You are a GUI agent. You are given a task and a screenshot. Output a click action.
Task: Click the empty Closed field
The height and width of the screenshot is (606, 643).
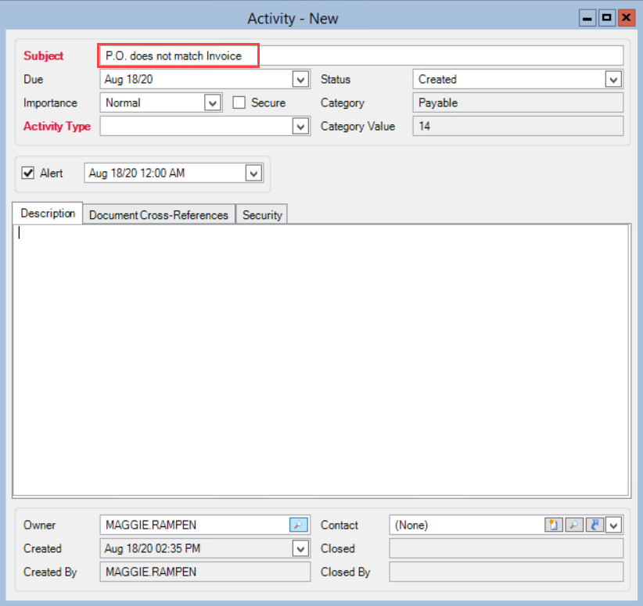click(x=506, y=549)
